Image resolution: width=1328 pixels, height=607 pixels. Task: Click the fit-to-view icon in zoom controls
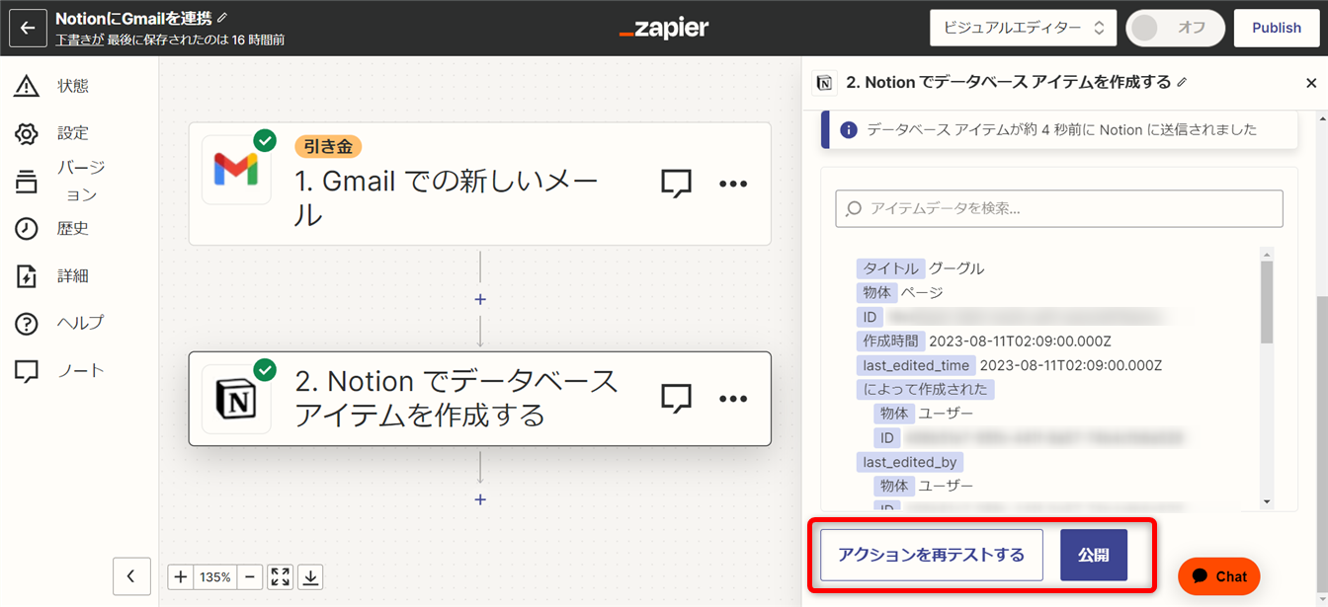(x=280, y=577)
